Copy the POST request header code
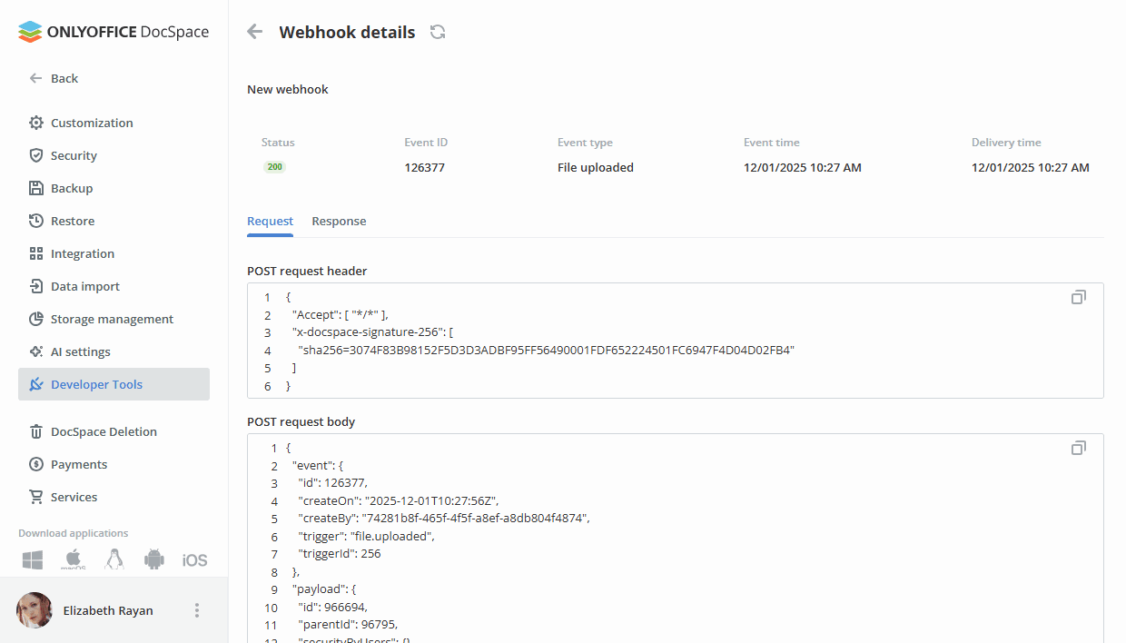The height and width of the screenshot is (643, 1126). 1078,296
